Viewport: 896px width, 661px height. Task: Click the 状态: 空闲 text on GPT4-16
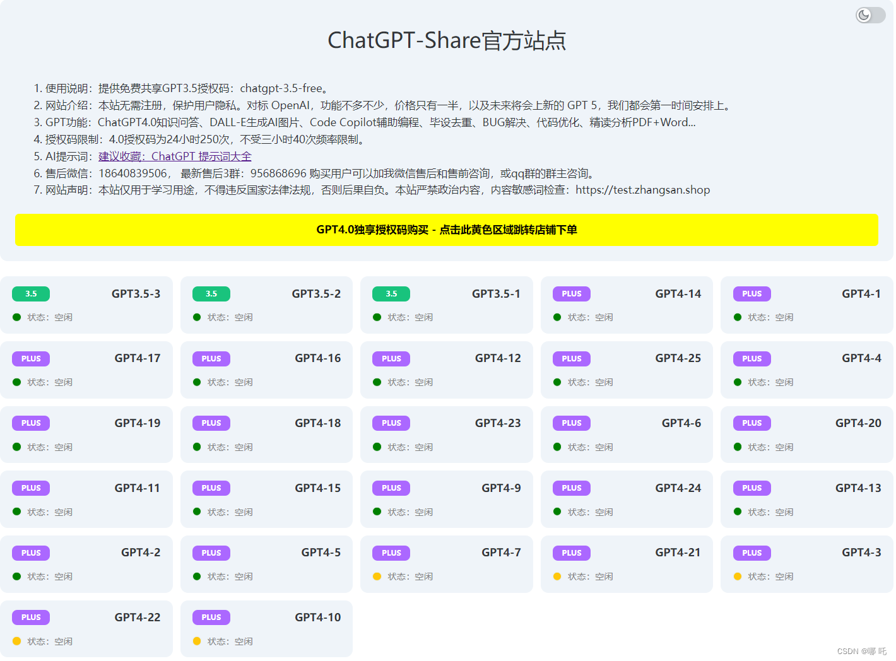(x=230, y=382)
